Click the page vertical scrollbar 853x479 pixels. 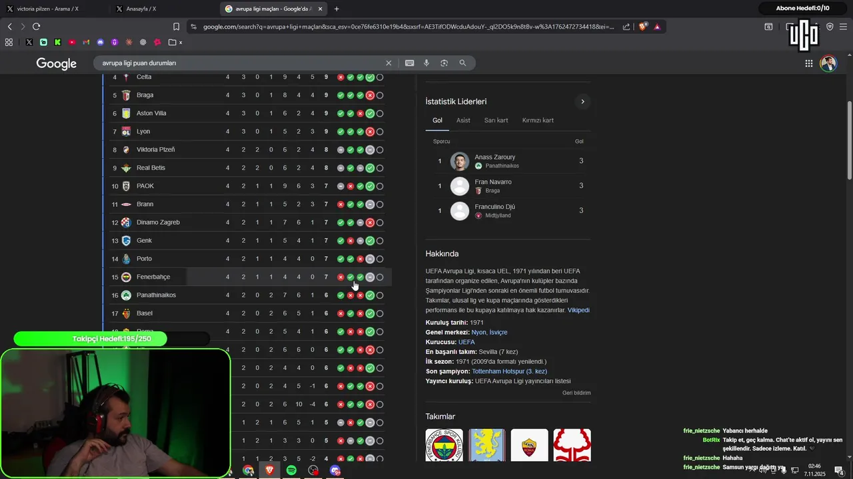(x=849, y=140)
